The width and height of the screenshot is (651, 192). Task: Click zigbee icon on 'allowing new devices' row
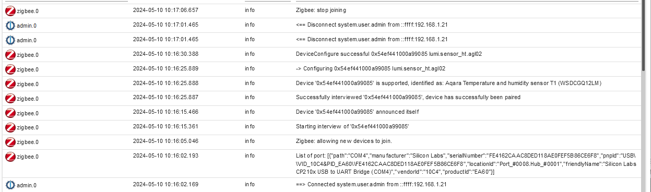pos(10,142)
